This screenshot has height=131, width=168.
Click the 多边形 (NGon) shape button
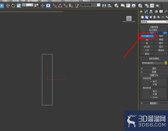click(x=147, y=47)
